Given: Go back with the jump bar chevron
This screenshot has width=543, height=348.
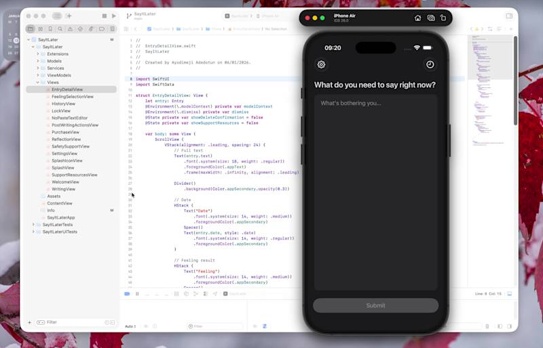Looking at the screenshot, I should point(135,29).
